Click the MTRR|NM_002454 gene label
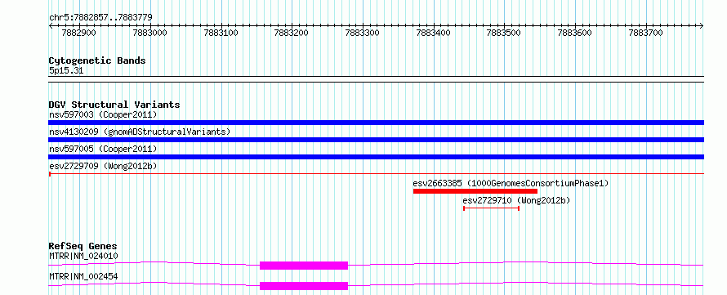 click(x=83, y=276)
